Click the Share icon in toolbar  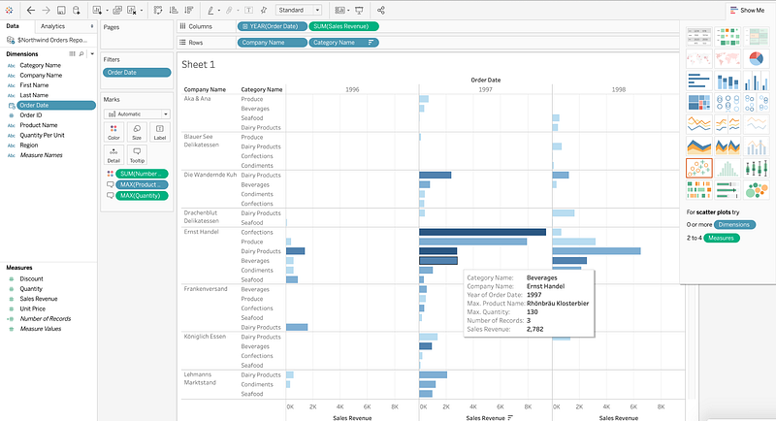381,10
